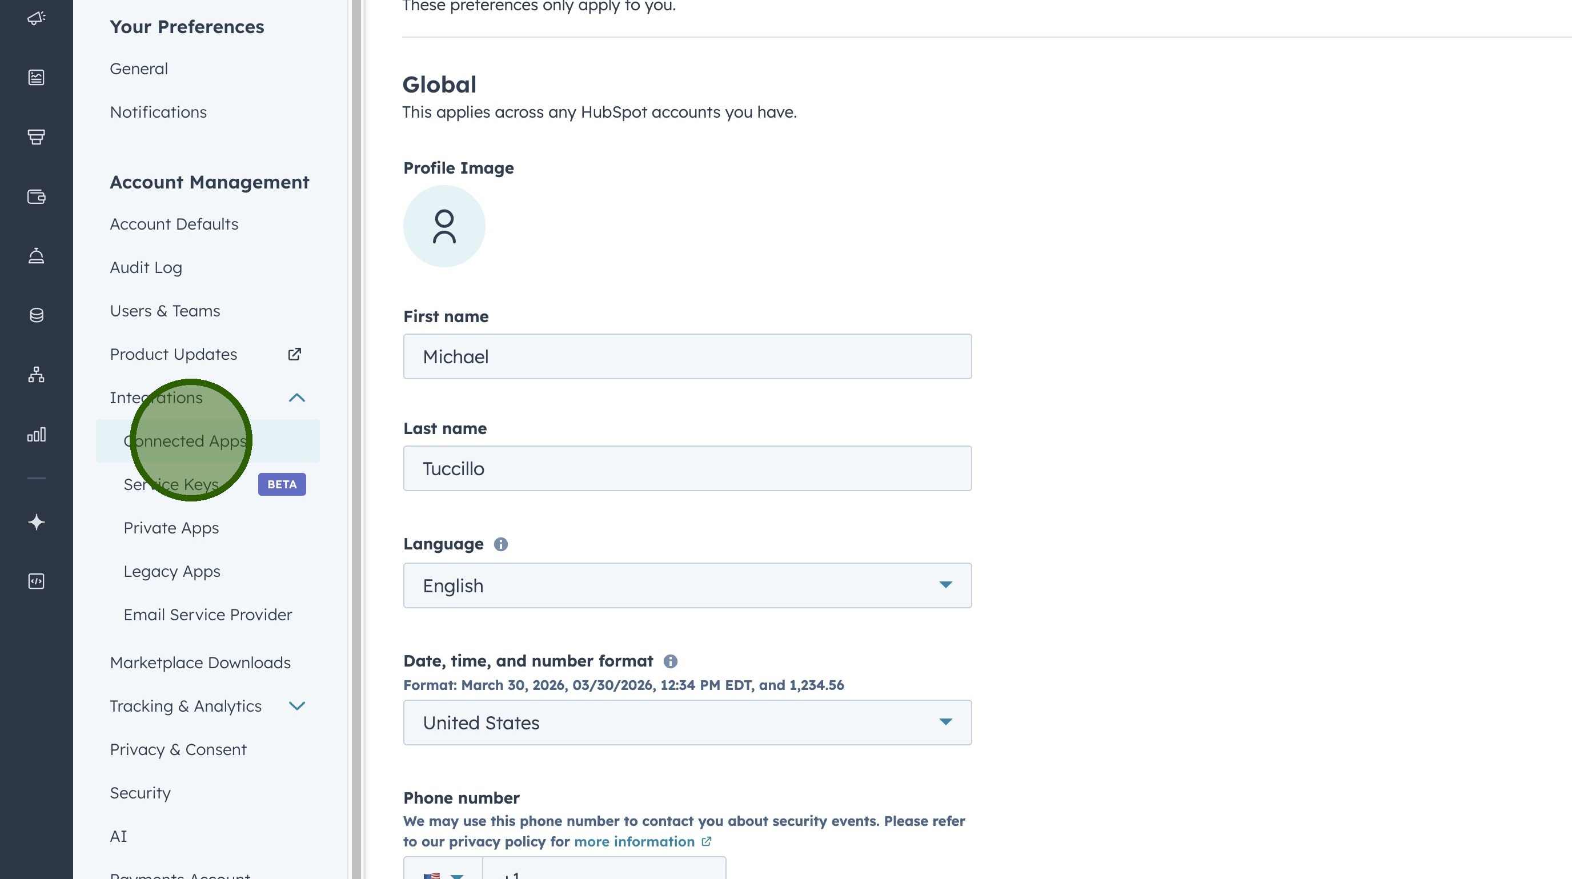
Task: Click the First name field containing Michael
Action: (x=687, y=356)
